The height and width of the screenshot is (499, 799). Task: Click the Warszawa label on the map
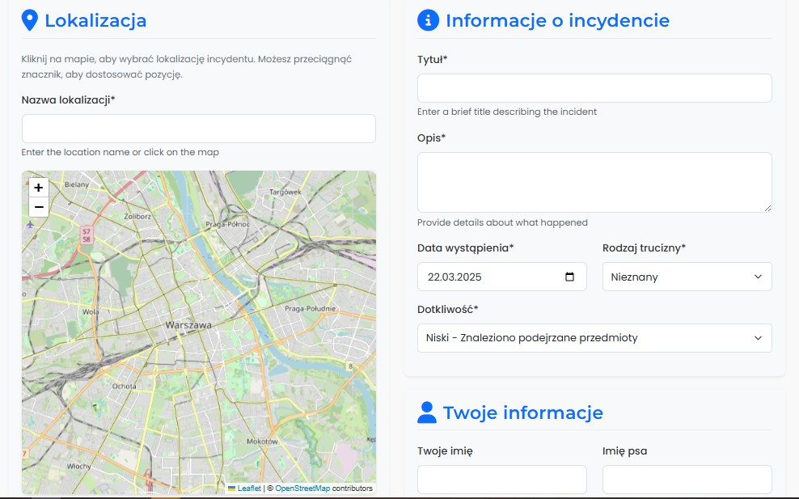coord(188,324)
